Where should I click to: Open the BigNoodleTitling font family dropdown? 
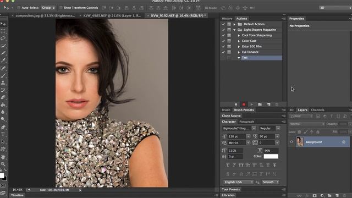tap(254, 128)
